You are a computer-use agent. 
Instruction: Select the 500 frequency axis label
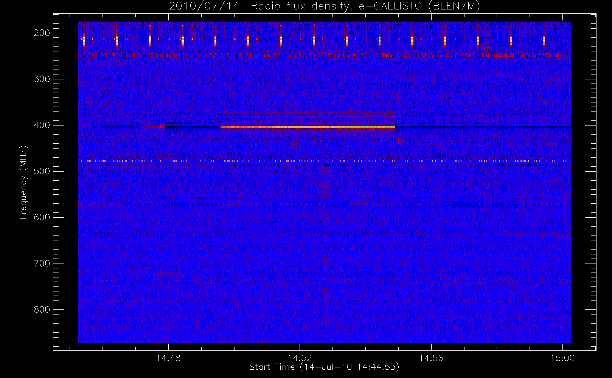42,171
